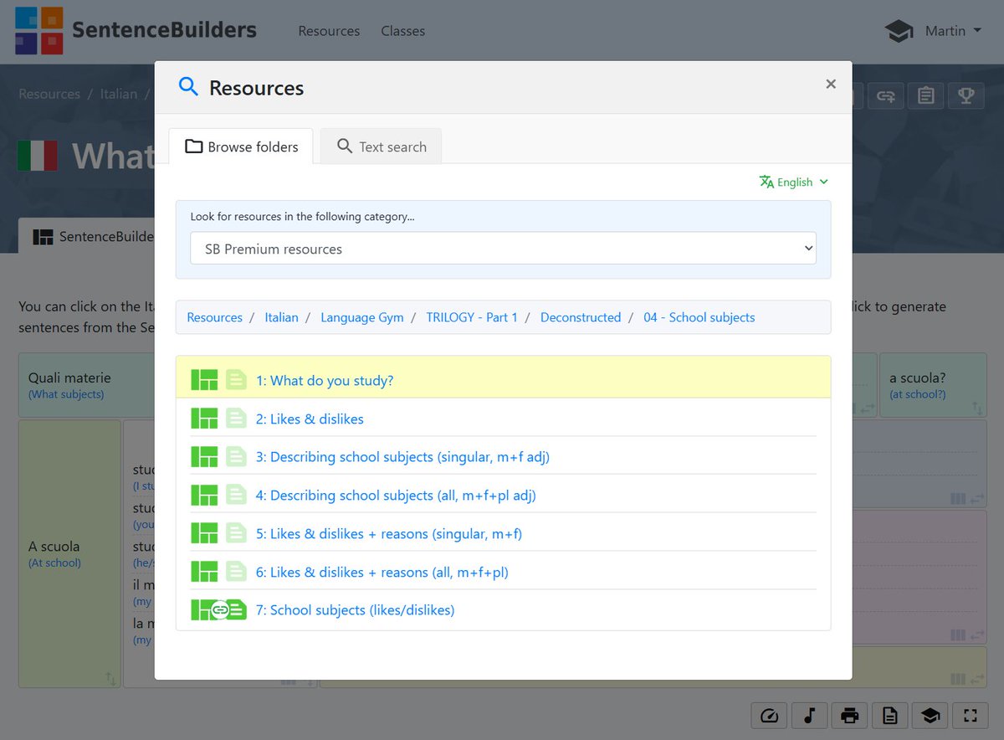Click the document icon for '2: Likes & dislikes'
Viewport: 1004px width, 740px height.
pyautogui.click(x=236, y=419)
